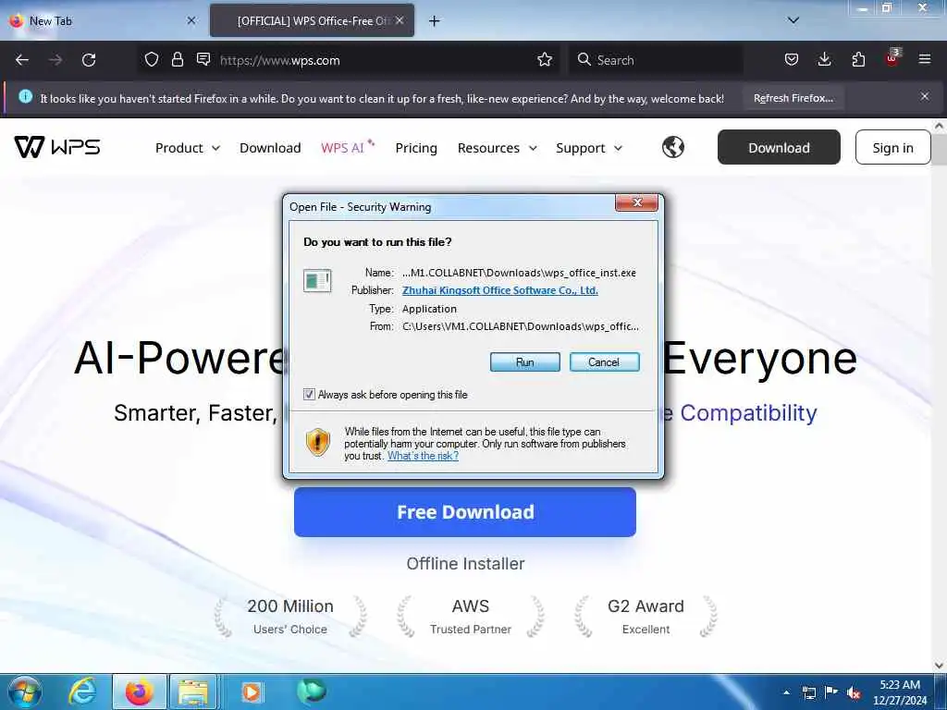Viewport: 947px width, 710px height.
Task: Select the 200 Million Users' Choice badge
Action: coord(289,617)
